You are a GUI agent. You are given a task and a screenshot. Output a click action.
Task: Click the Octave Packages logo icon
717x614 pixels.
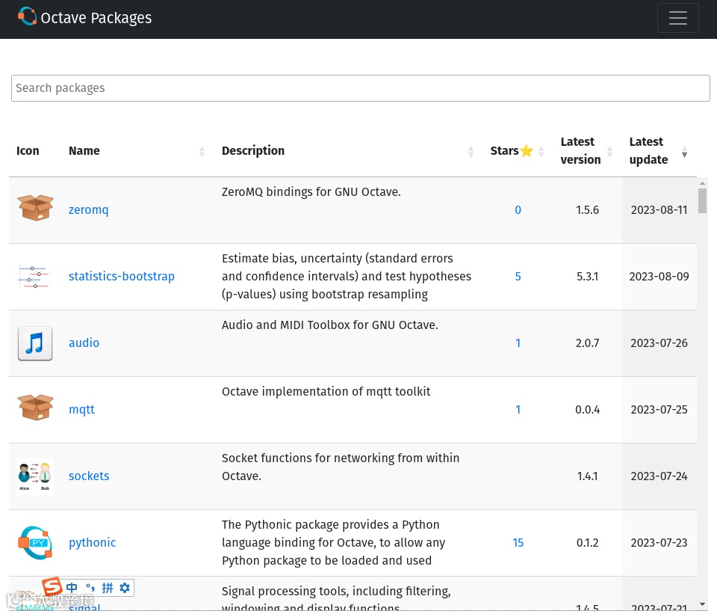(27, 16)
